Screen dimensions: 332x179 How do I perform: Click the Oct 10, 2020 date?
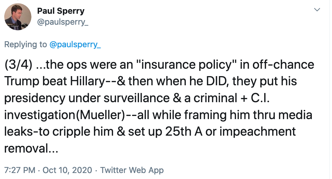point(67,170)
